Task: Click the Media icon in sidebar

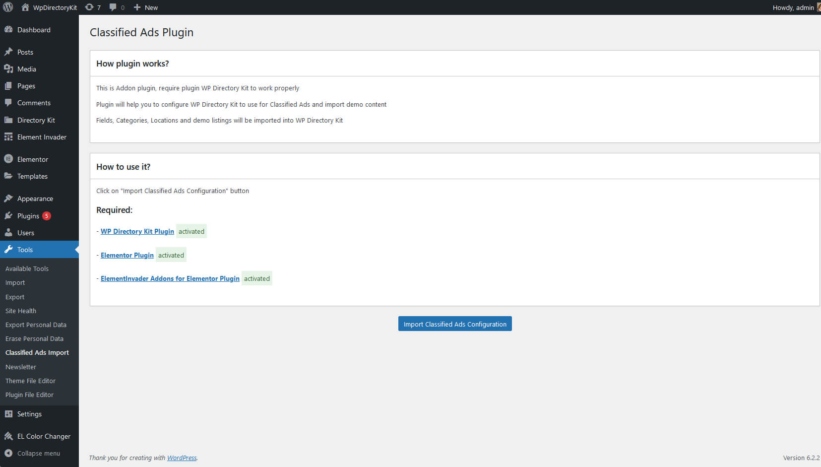Action: point(8,69)
